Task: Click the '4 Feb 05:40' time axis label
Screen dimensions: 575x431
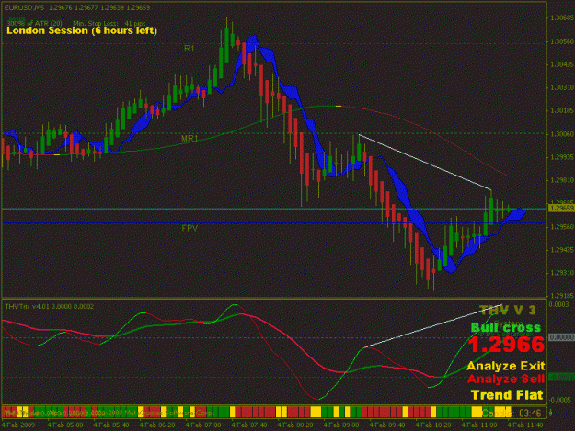Action: (111, 425)
